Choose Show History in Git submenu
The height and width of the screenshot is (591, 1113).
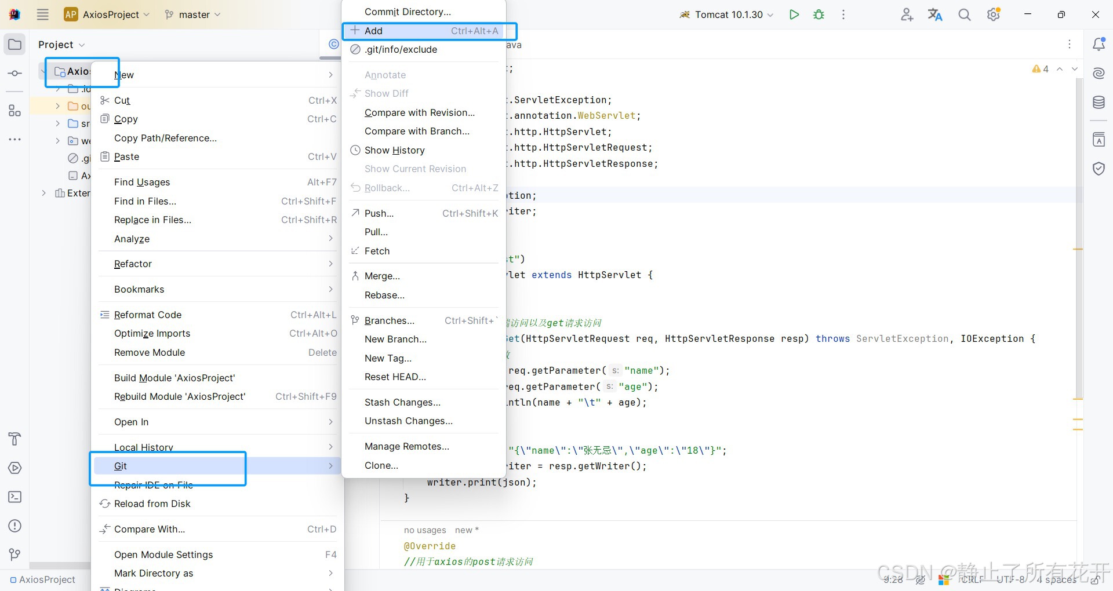(x=424, y=150)
